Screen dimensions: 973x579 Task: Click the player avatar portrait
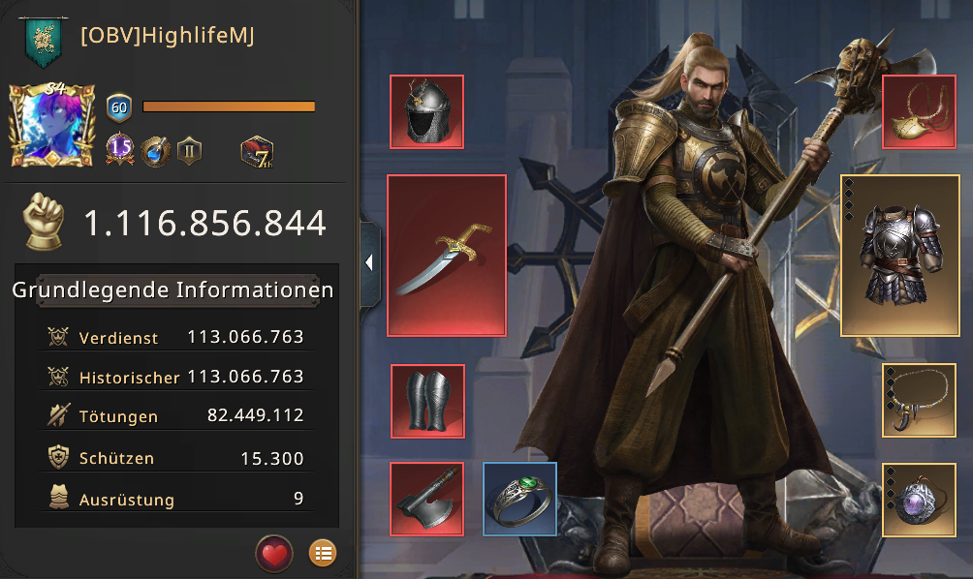coord(52,125)
